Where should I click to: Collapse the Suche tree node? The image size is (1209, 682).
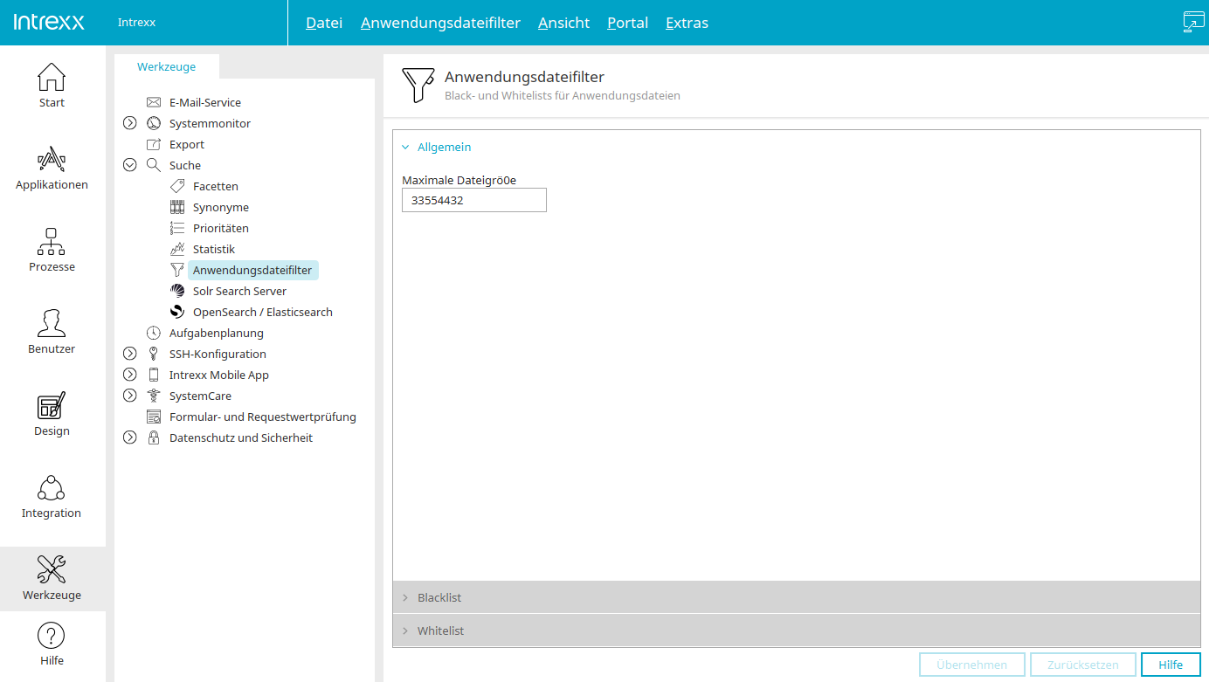(x=130, y=165)
